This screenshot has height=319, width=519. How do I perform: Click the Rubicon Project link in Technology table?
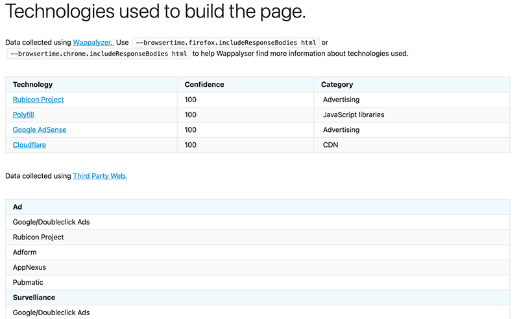point(38,100)
